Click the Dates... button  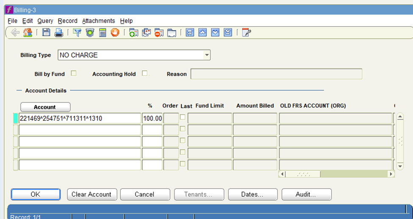(x=252, y=194)
